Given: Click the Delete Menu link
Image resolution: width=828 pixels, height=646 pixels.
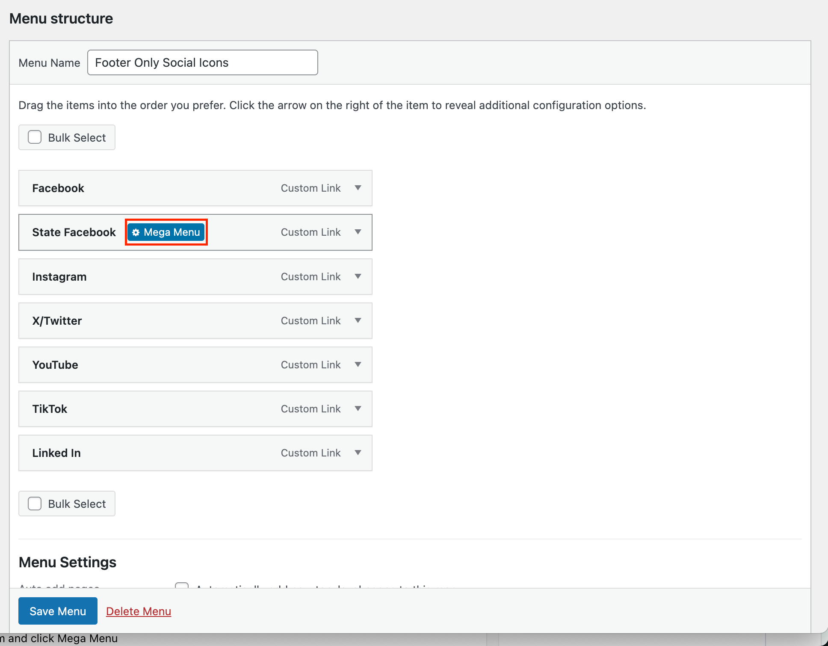Looking at the screenshot, I should click(139, 611).
